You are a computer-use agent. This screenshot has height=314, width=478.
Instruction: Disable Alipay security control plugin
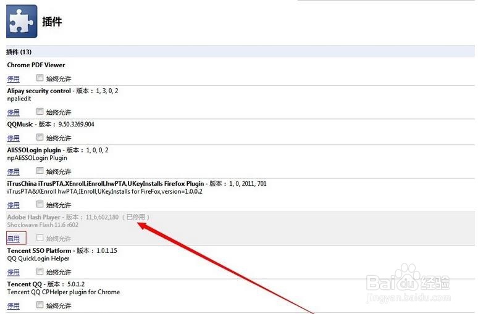(x=14, y=112)
